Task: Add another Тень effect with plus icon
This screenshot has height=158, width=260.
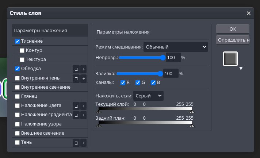Action: (84, 143)
